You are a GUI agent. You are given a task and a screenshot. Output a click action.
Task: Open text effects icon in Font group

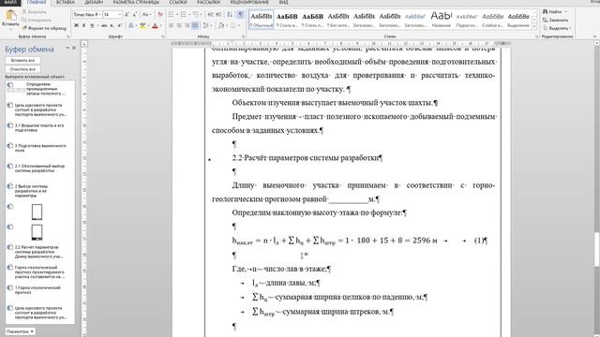tap(131, 25)
